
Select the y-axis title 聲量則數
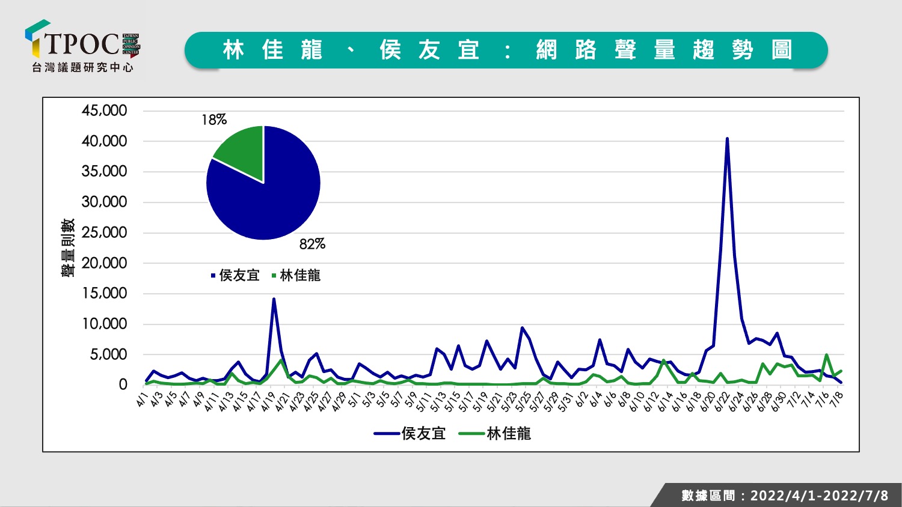tap(68, 247)
